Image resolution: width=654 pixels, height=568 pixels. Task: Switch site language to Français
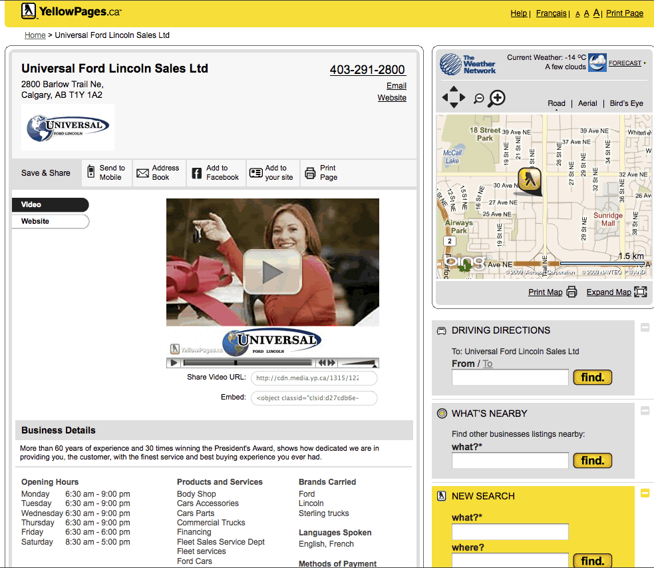tap(551, 13)
